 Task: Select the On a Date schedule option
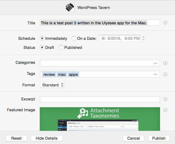[x=74, y=38]
